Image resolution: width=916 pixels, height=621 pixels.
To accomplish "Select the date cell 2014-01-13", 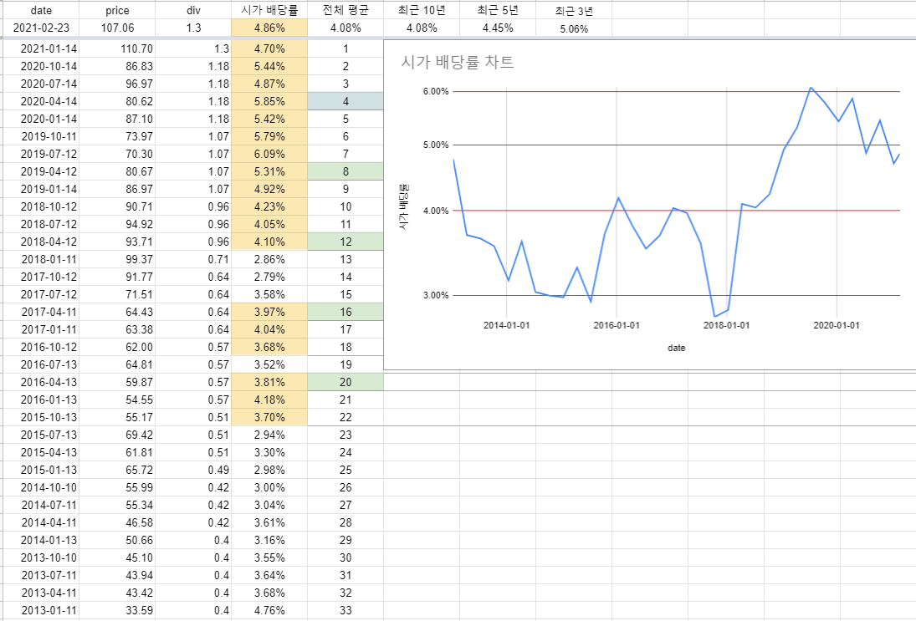I will pyautogui.click(x=41, y=540).
